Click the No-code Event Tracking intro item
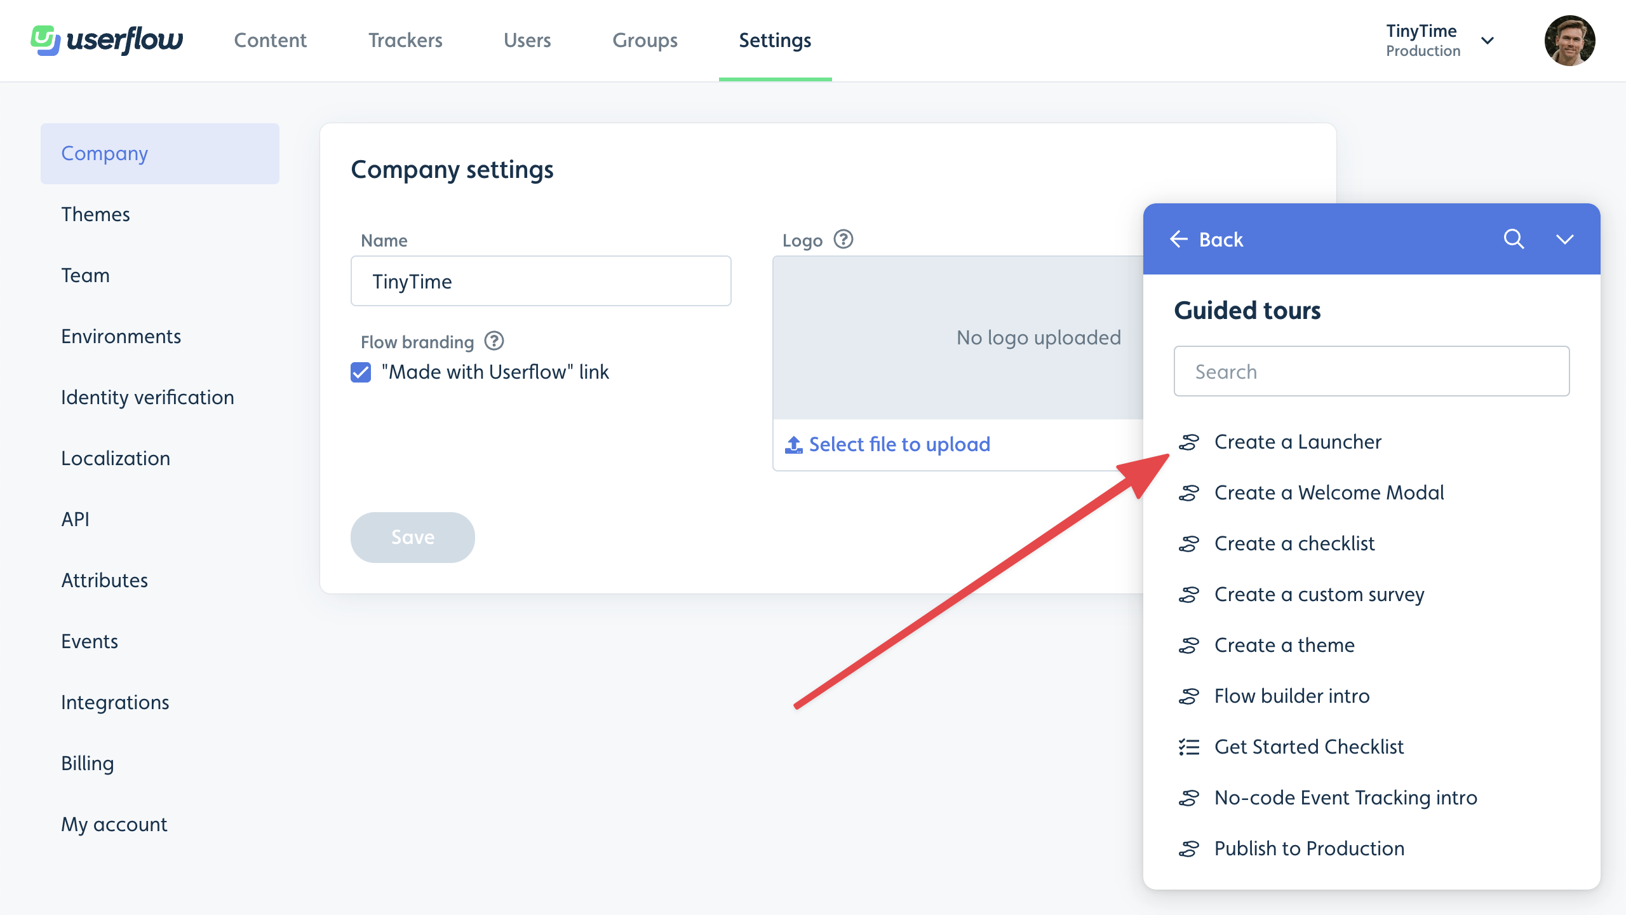Image resolution: width=1626 pixels, height=915 pixels. tap(1346, 797)
